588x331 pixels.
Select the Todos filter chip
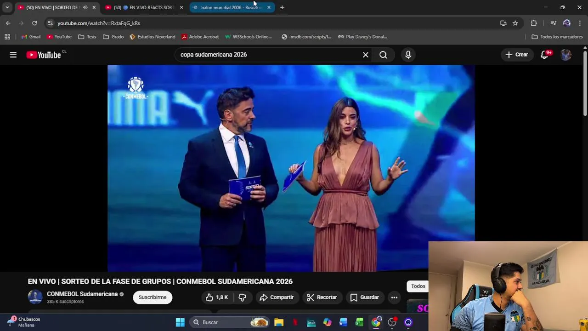pyautogui.click(x=418, y=286)
